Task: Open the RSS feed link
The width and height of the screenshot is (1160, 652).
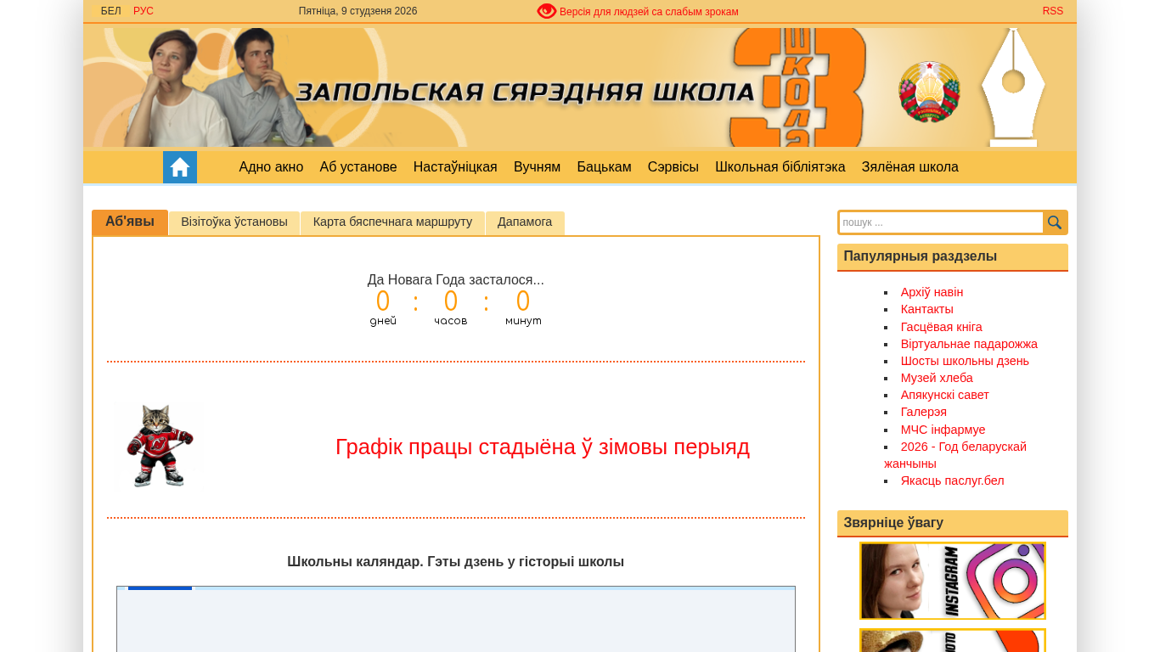Action: [x=1053, y=11]
